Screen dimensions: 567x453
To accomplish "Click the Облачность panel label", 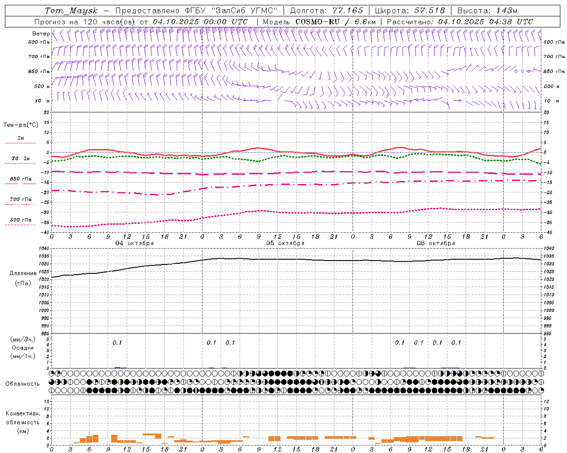I will click(x=23, y=384).
